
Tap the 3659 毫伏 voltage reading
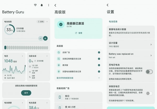(x=11, y=78)
